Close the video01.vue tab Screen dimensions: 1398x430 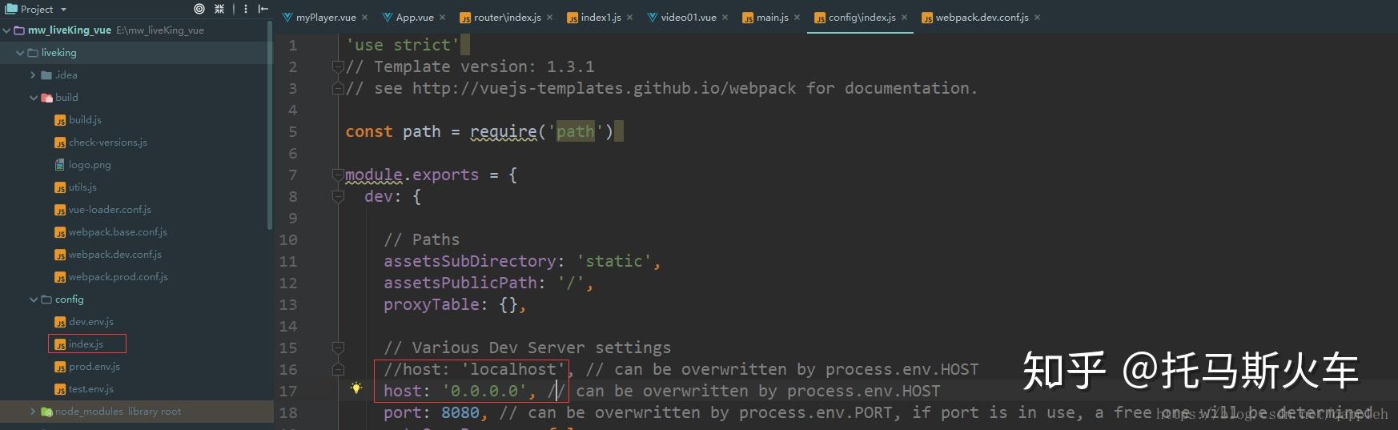725,18
